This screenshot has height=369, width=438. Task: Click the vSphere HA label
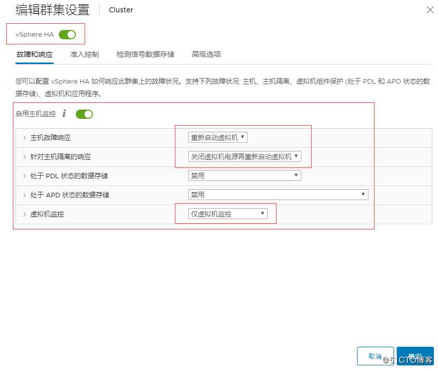point(35,35)
